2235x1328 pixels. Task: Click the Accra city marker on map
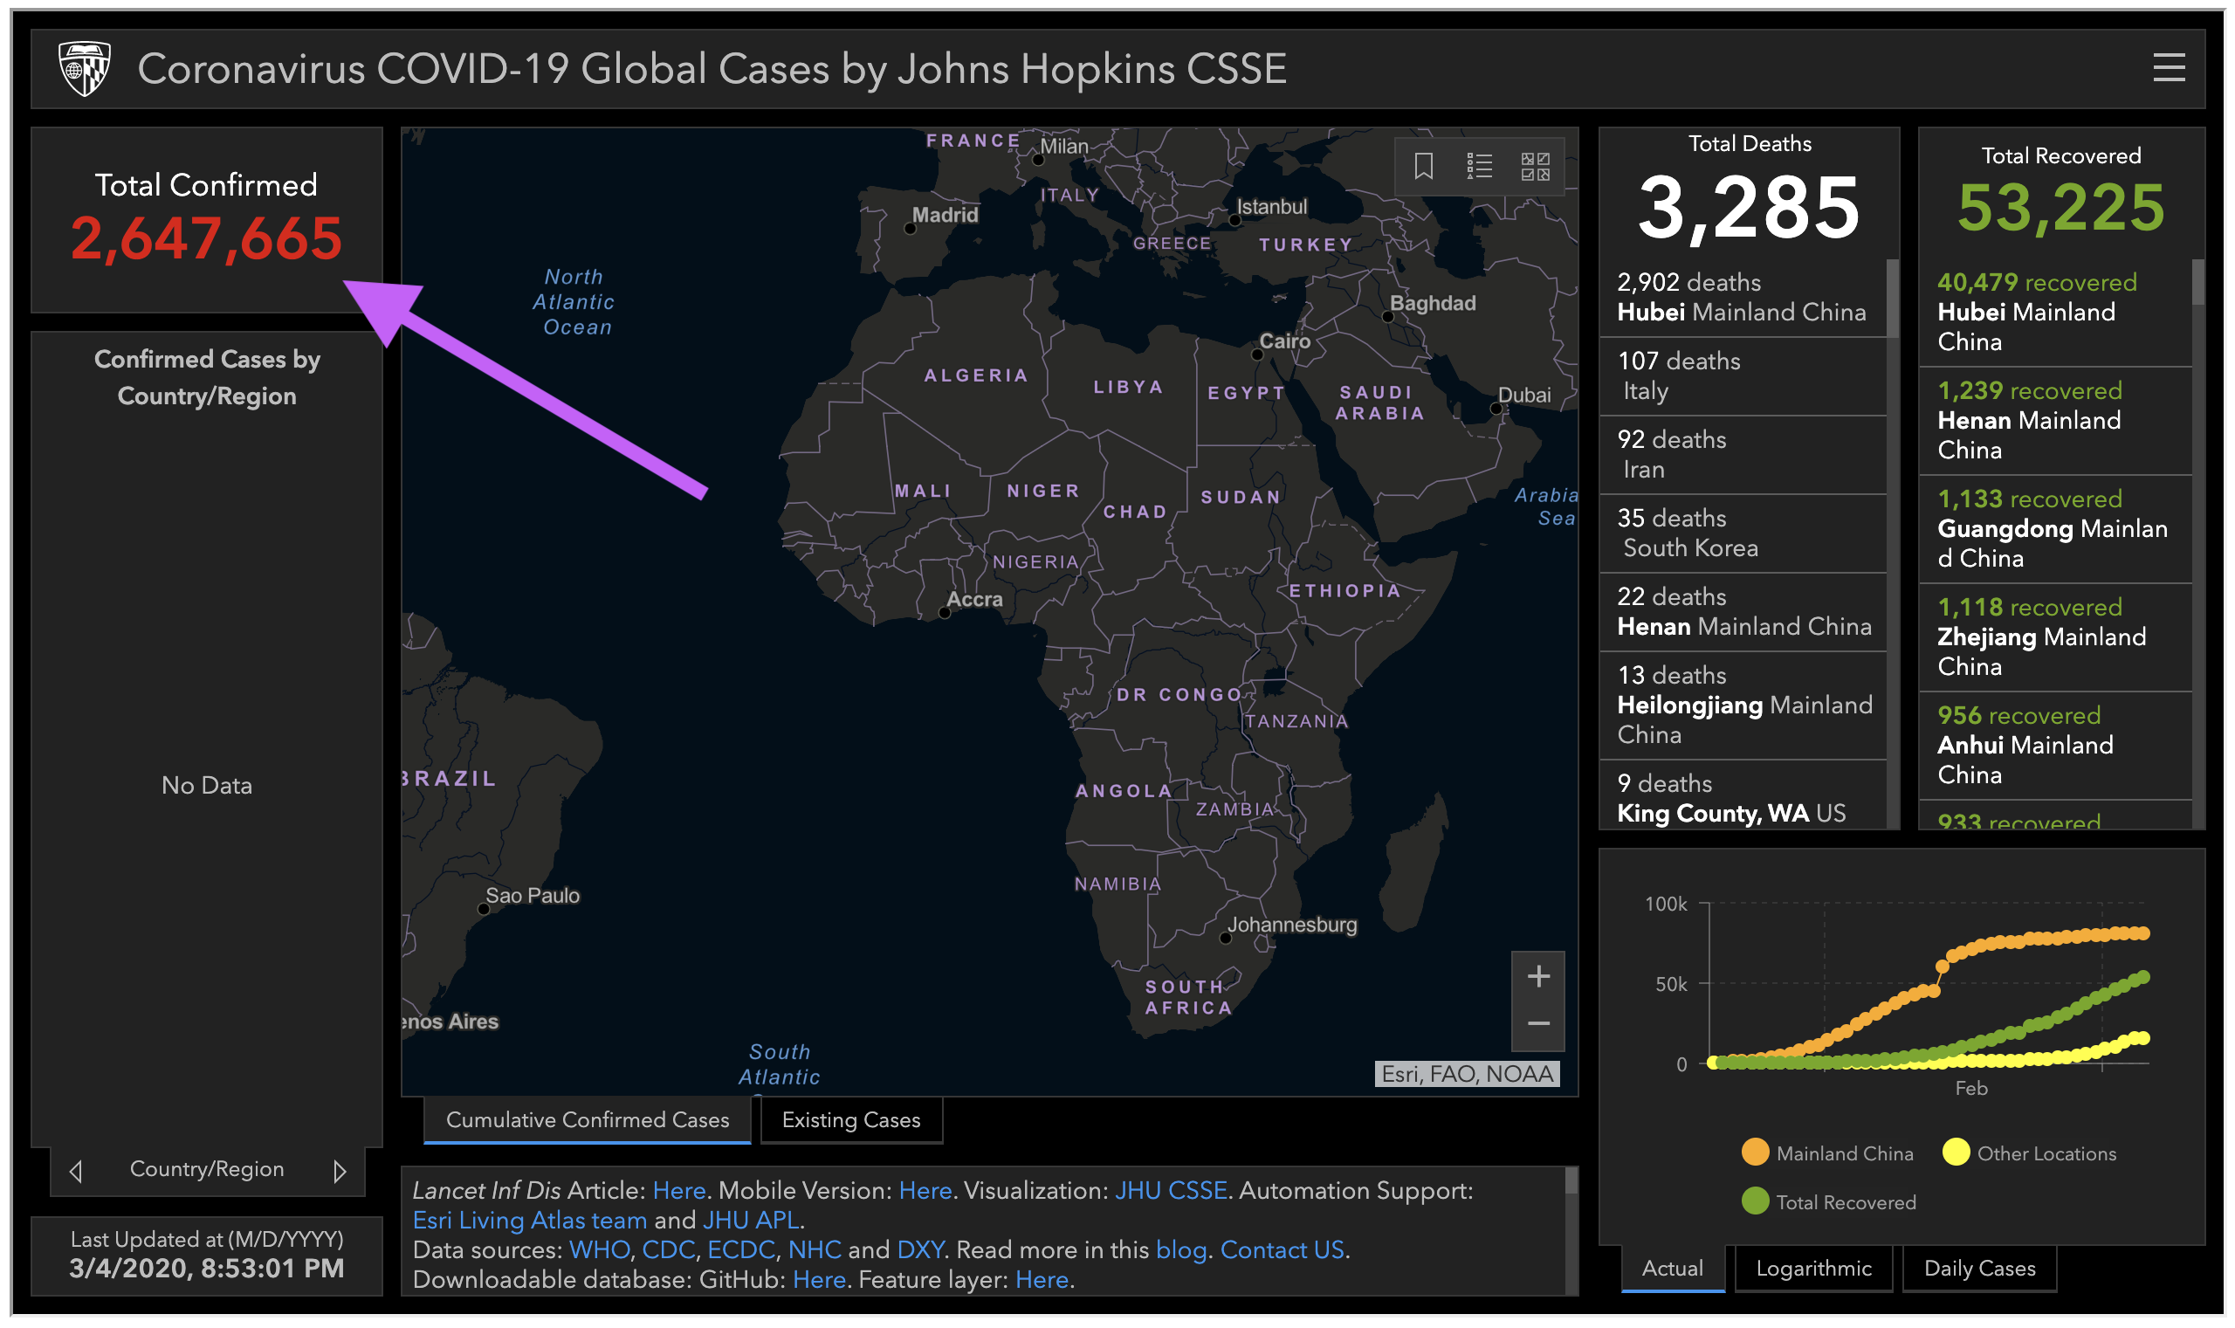coord(944,614)
